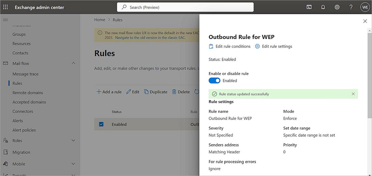Dismiss the rule status updated message
Screen dimensions: 372x176
click(x=353, y=94)
